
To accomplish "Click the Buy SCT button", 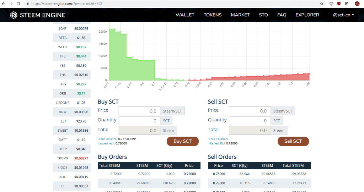I will click(182, 141).
